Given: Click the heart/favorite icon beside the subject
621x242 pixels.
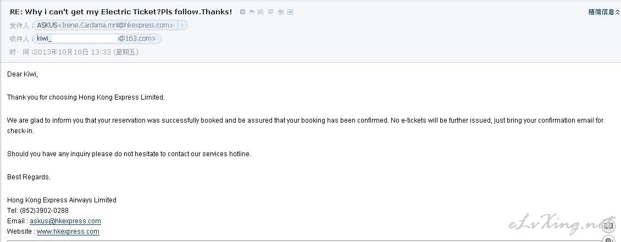Looking at the screenshot, I should coord(243,12).
